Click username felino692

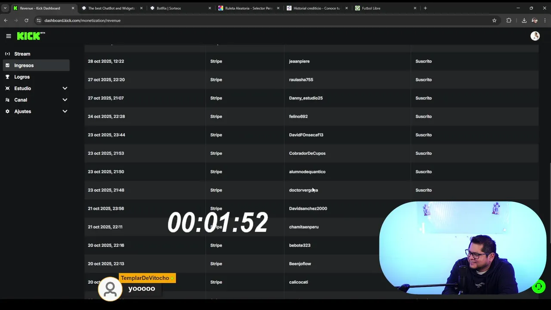point(298,117)
